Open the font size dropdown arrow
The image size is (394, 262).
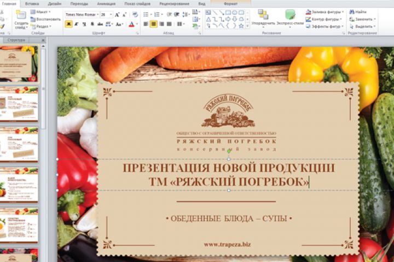click(x=111, y=15)
